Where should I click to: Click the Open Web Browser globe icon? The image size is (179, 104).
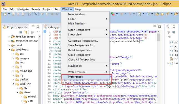(x=148, y=14)
